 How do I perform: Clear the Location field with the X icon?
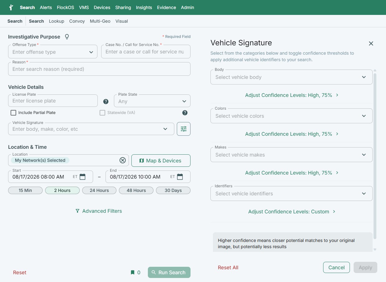coord(123,160)
